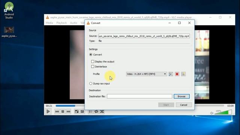Viewport: 240px width, 135px height.
Task: Toggle loop mode icon in VLC
Action: (96, 112)
